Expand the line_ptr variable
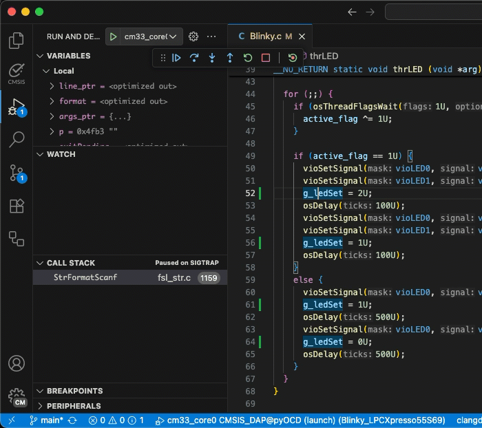The height and width of the screenshot is (428, 482). coord(52,86)
